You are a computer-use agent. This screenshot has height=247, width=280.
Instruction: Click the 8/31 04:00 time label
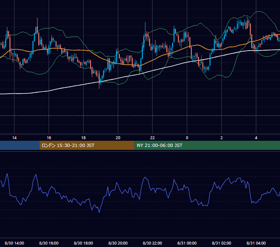click(256, 243)
